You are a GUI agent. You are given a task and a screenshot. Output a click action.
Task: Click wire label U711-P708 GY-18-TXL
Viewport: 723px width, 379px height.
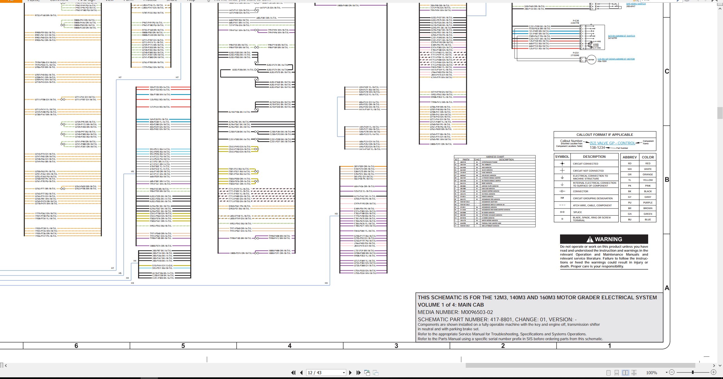(46, 99)
